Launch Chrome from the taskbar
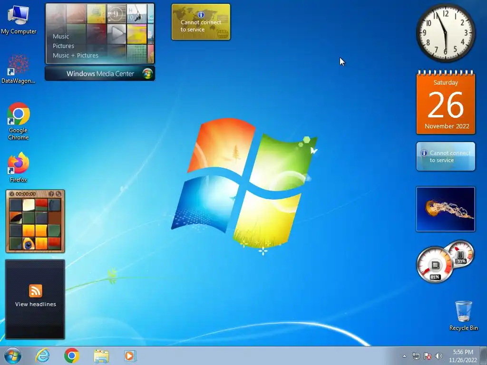 coord(72,355)
